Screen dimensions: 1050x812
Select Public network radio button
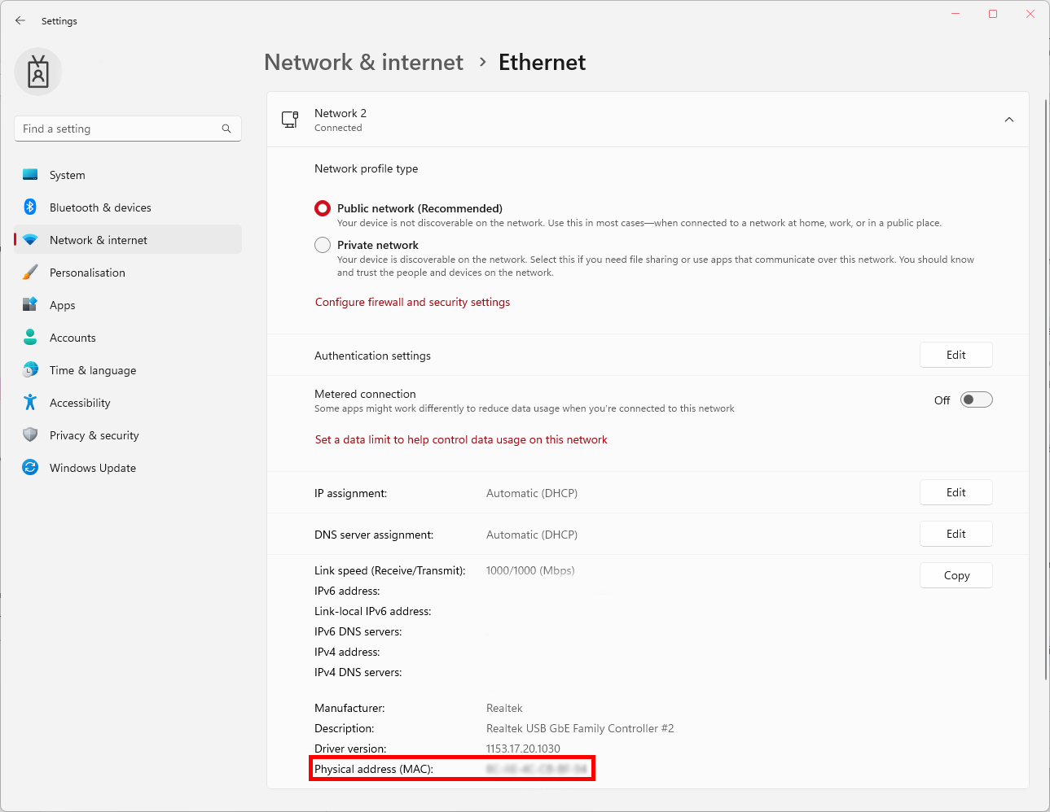coord(323,208)
